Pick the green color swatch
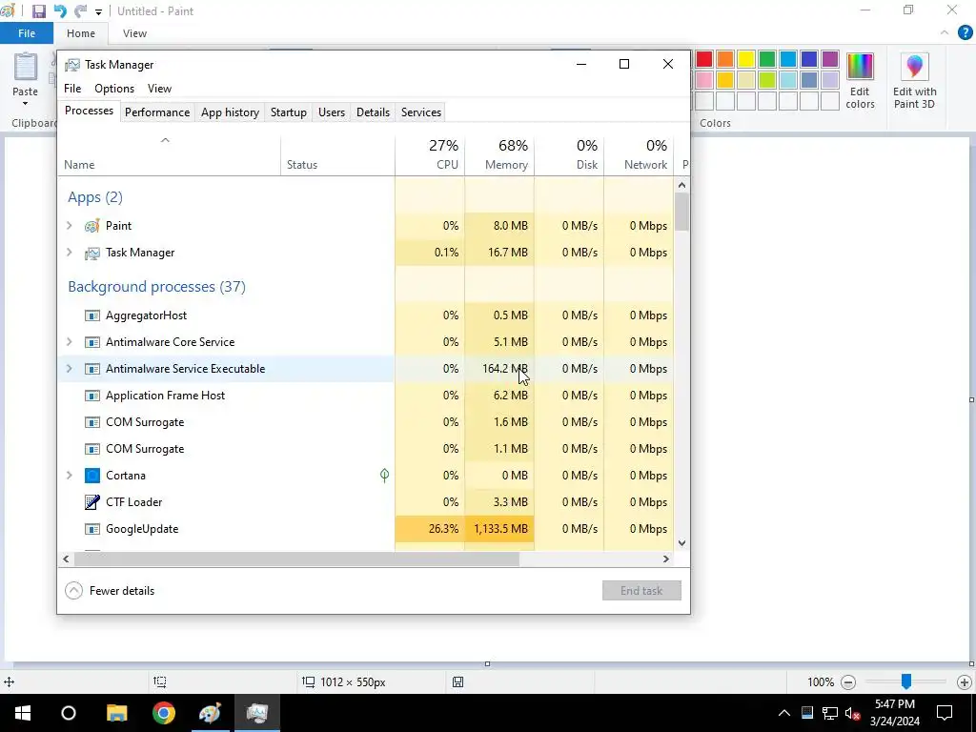This screenshot has height=732, width=976. [x=767, y=59]
